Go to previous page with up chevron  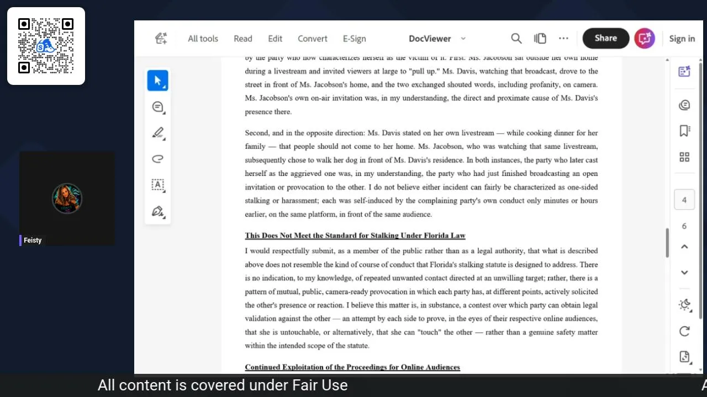point(684,246)
